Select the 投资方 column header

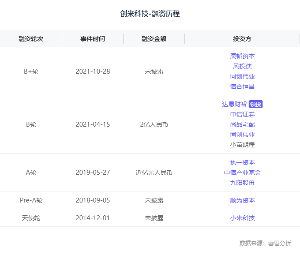[x=242, y=39]
